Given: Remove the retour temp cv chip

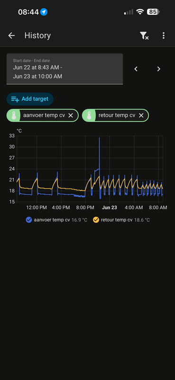Looking at the screenshot, I should [x=141, y=115].
